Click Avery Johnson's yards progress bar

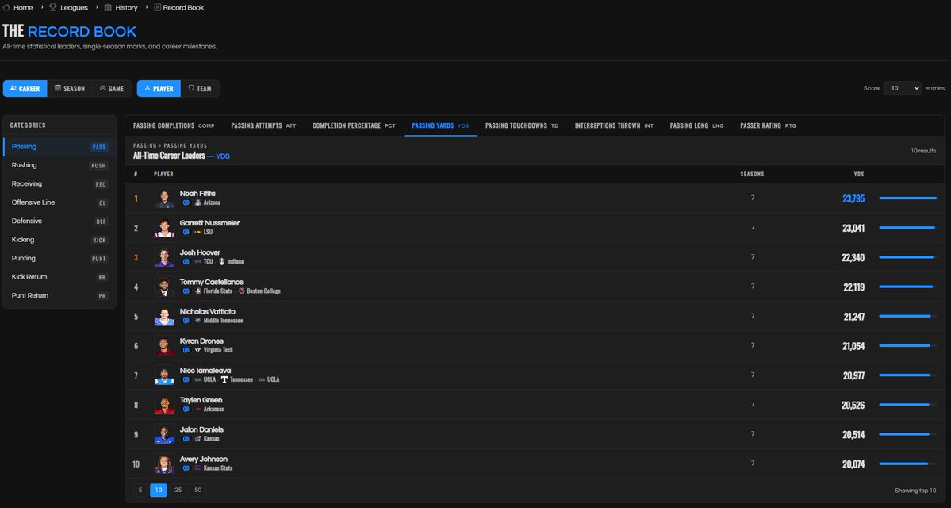[x=907, y=464]
